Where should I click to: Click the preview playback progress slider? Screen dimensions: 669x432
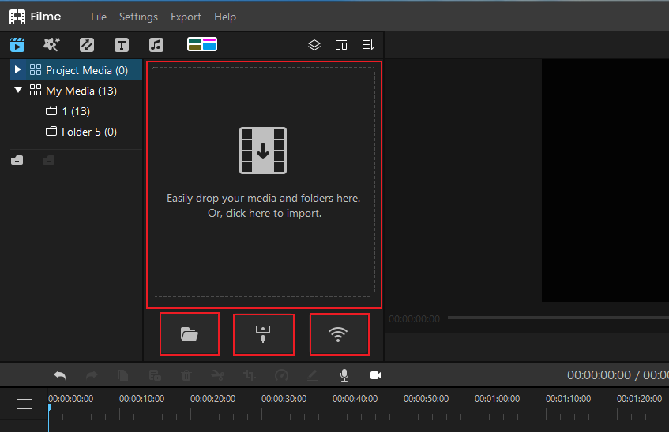(558, 318)
